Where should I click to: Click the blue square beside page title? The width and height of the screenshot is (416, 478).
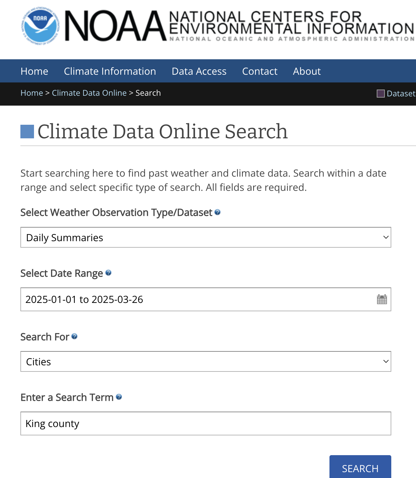pyautogui.click(x=27, y=132)
